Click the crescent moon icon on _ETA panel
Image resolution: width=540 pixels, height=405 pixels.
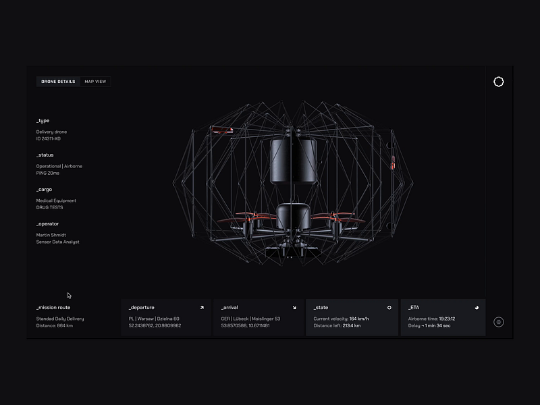478,306
